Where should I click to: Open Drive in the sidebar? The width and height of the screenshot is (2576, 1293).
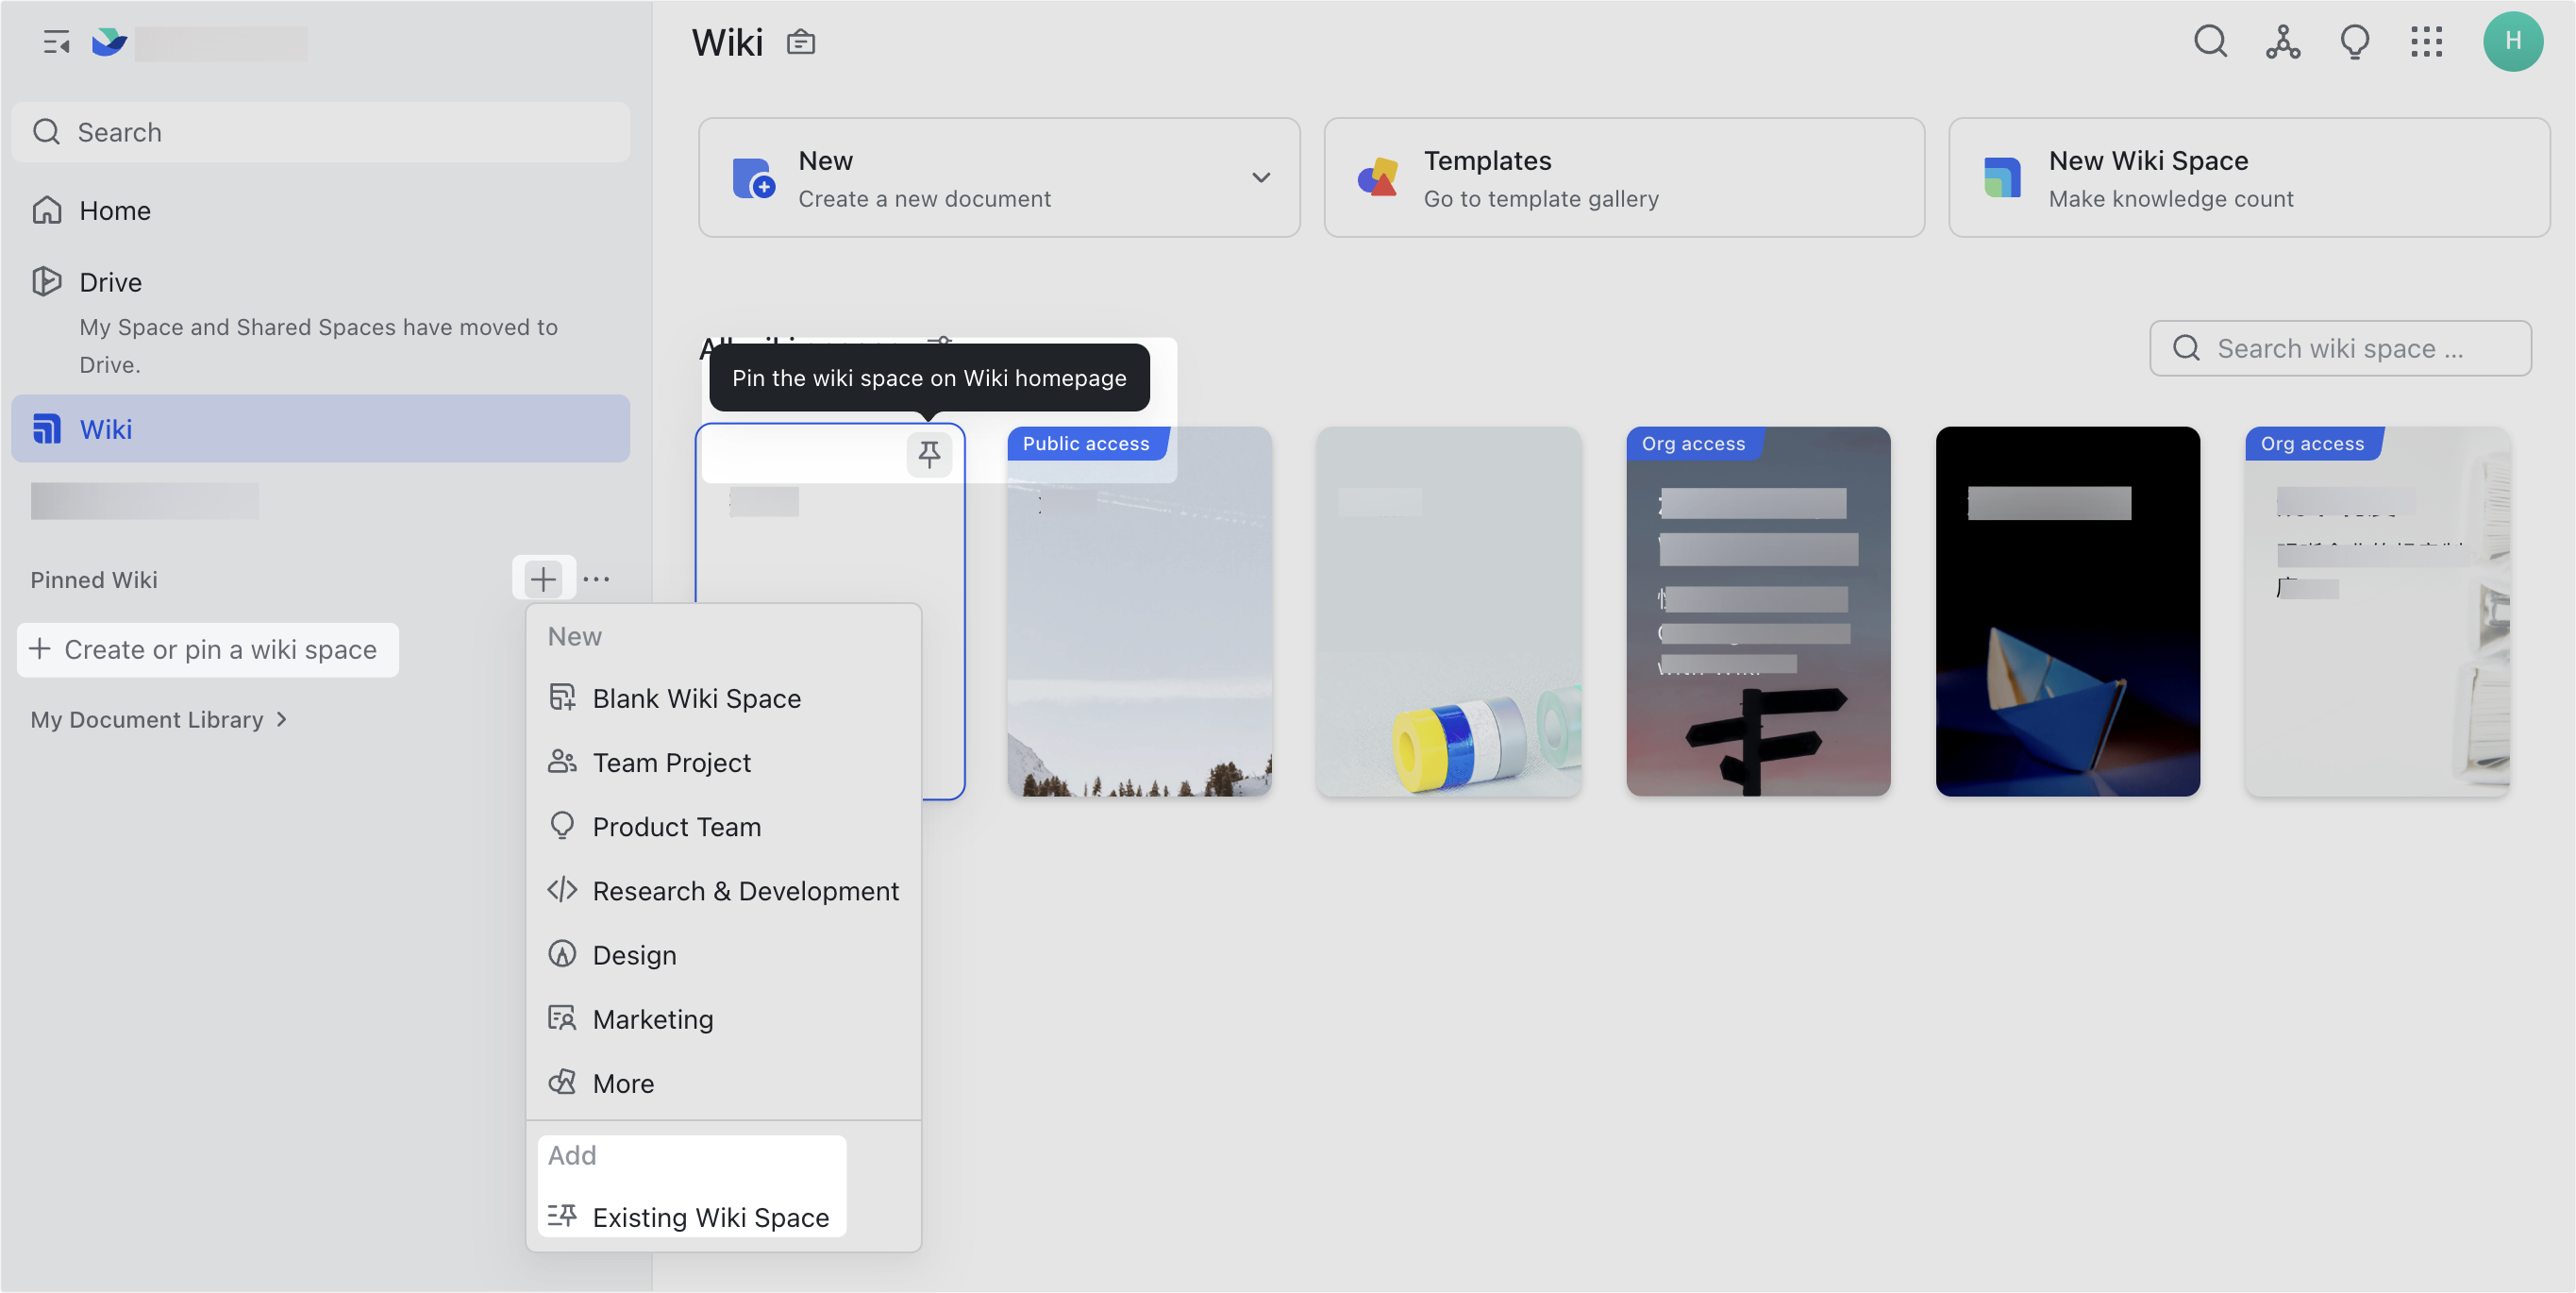pos(320,282)
